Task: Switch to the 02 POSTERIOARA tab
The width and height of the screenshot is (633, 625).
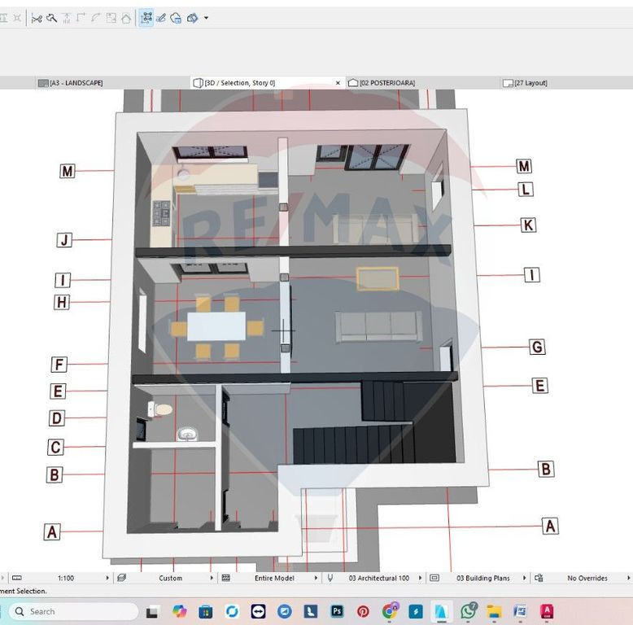Action: pyautogui.click(x=382, y=83)
